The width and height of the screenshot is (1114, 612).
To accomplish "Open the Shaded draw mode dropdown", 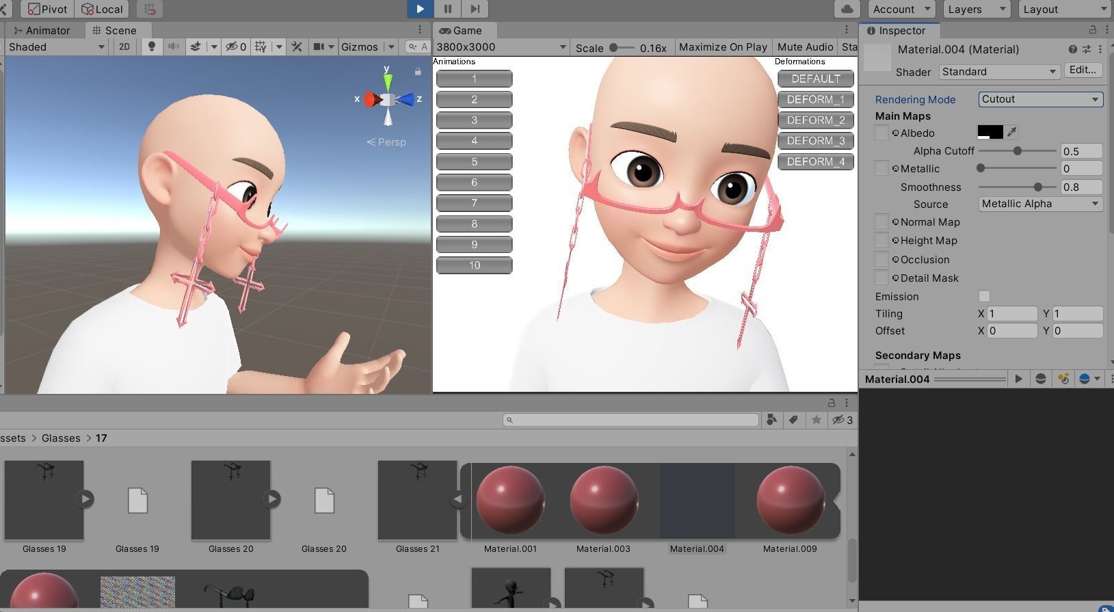I will tap(57, 46).
